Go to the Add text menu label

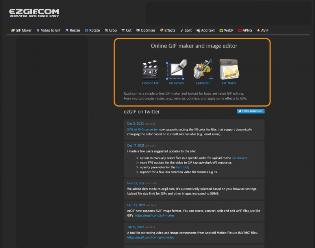tap(208, 31)
